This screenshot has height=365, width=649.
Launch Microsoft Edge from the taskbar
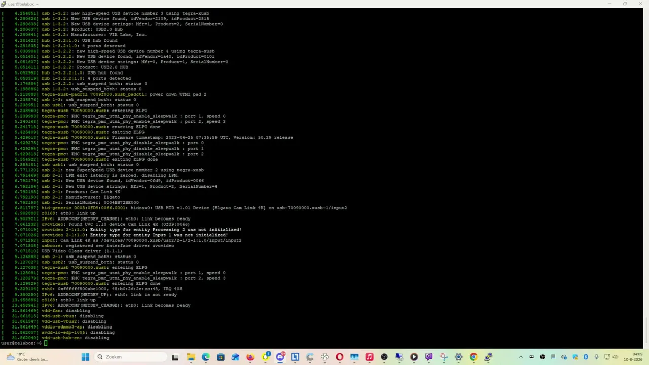pos(205,357)
